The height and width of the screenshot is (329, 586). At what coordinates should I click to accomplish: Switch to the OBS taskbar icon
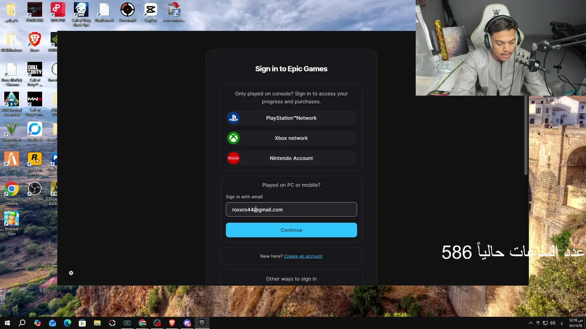pos(157,323)
